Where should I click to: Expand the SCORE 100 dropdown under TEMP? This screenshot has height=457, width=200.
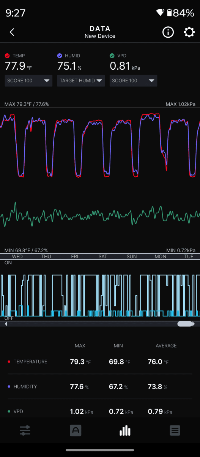click(x=28, y=81)
